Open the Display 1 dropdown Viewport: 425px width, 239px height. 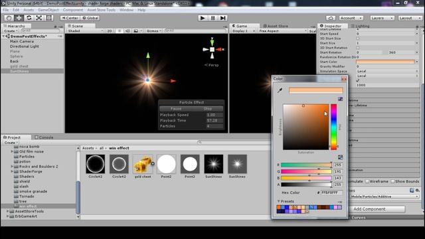tap(244, 31)
